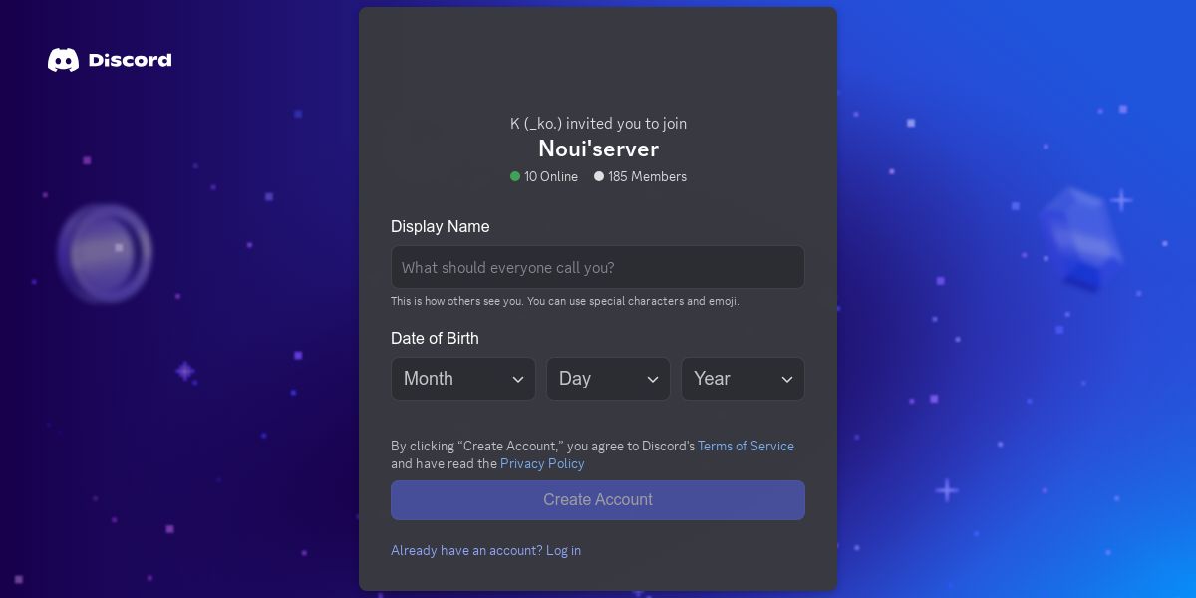
Task: Click 'Already have an account? Log in'
Action: (485, 550)
